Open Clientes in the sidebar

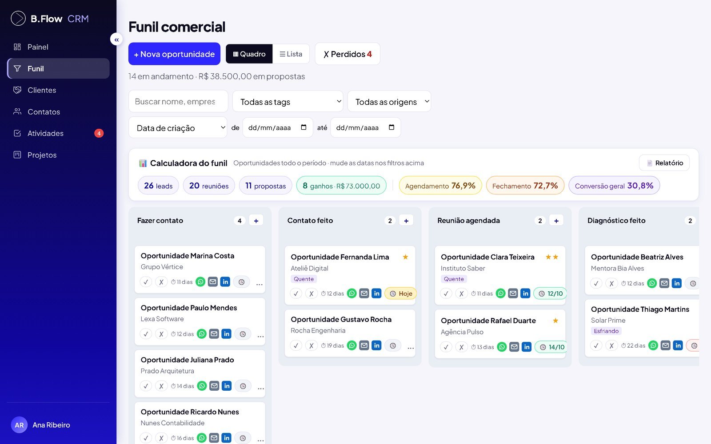point(58,90)
